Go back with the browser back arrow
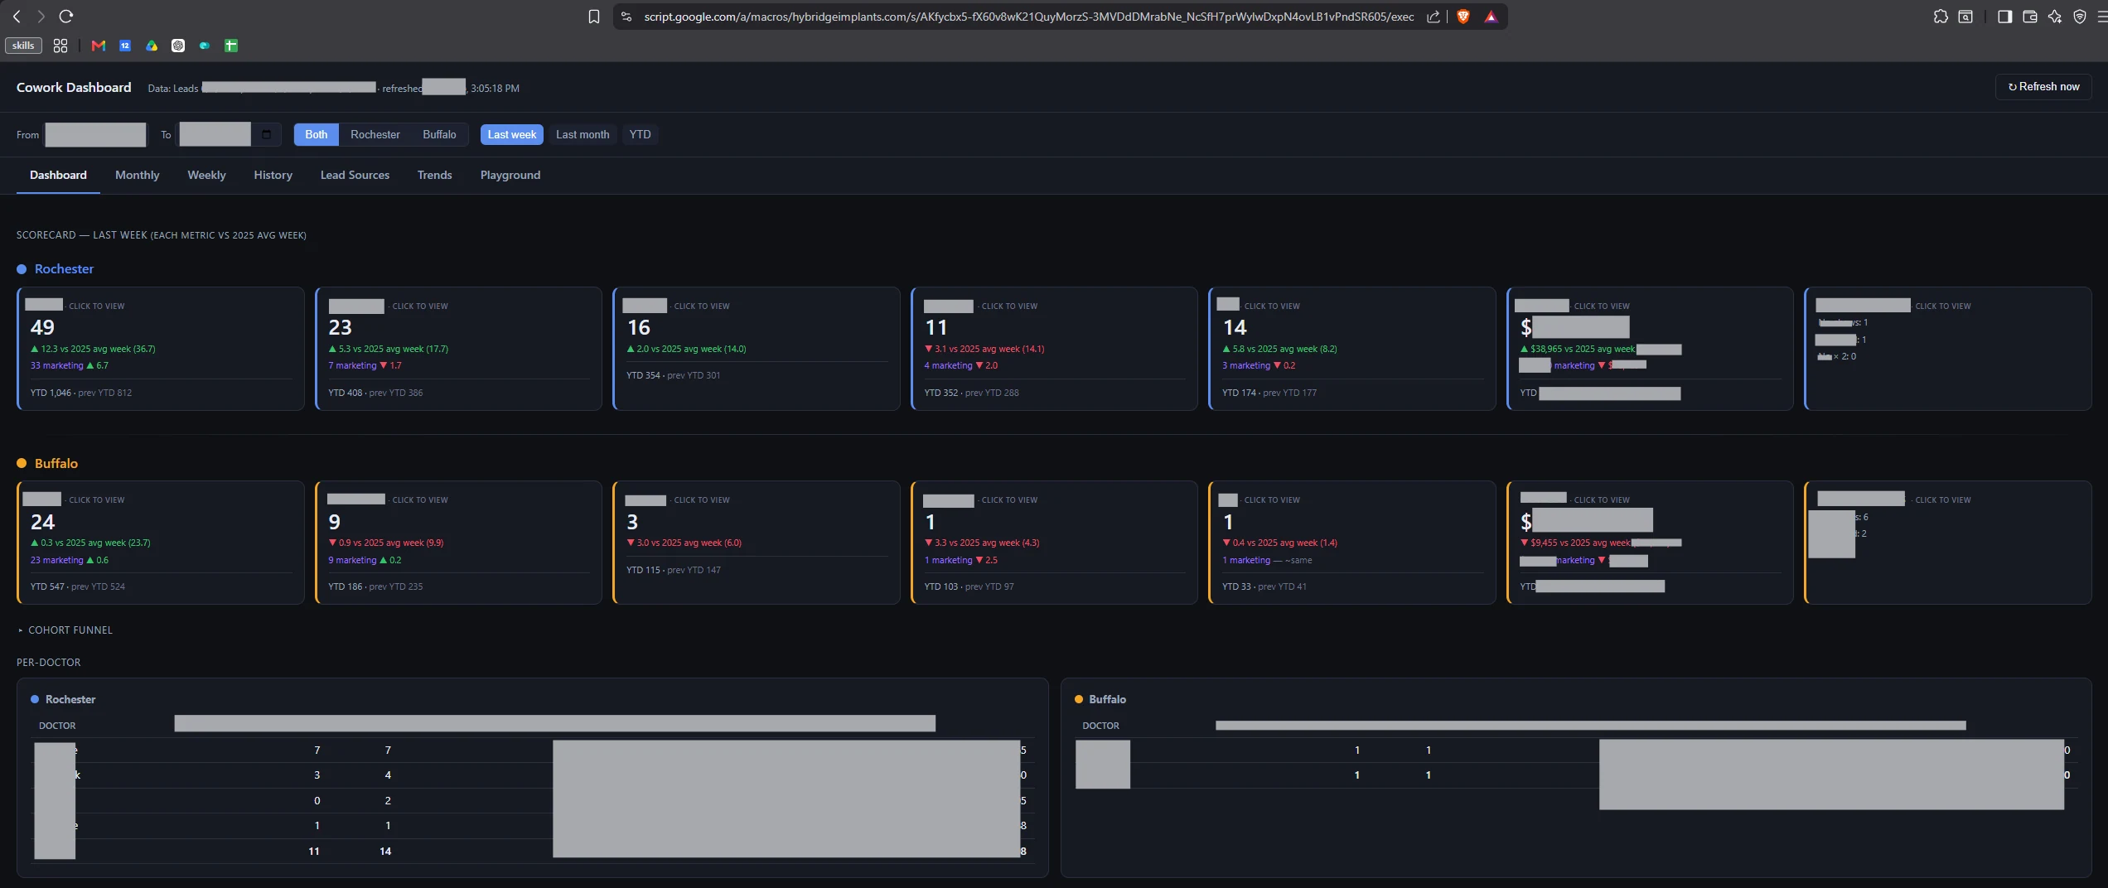Screen dimensions: 2108x888 pos(17,17)
